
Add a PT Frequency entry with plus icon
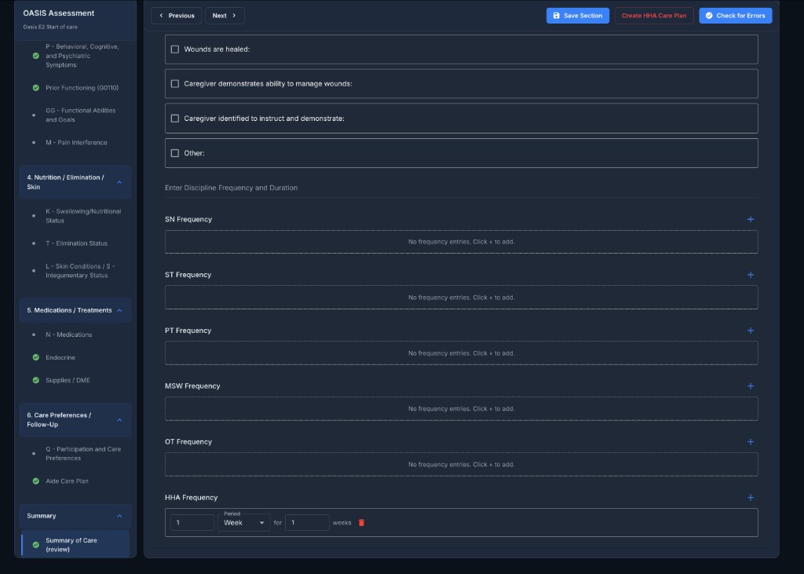(750, 331)
